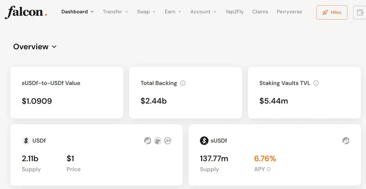
Task: Click the Falcon logo
Action: pos(26,12)
